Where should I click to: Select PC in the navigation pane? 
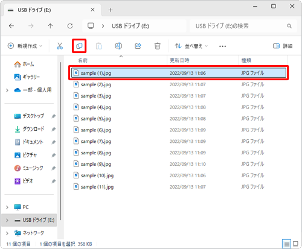22,207
